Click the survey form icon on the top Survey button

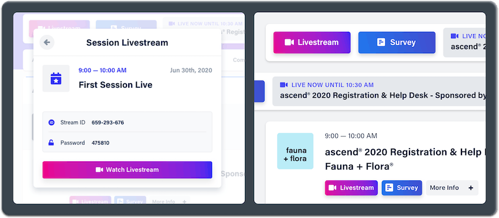pos(381,42)
